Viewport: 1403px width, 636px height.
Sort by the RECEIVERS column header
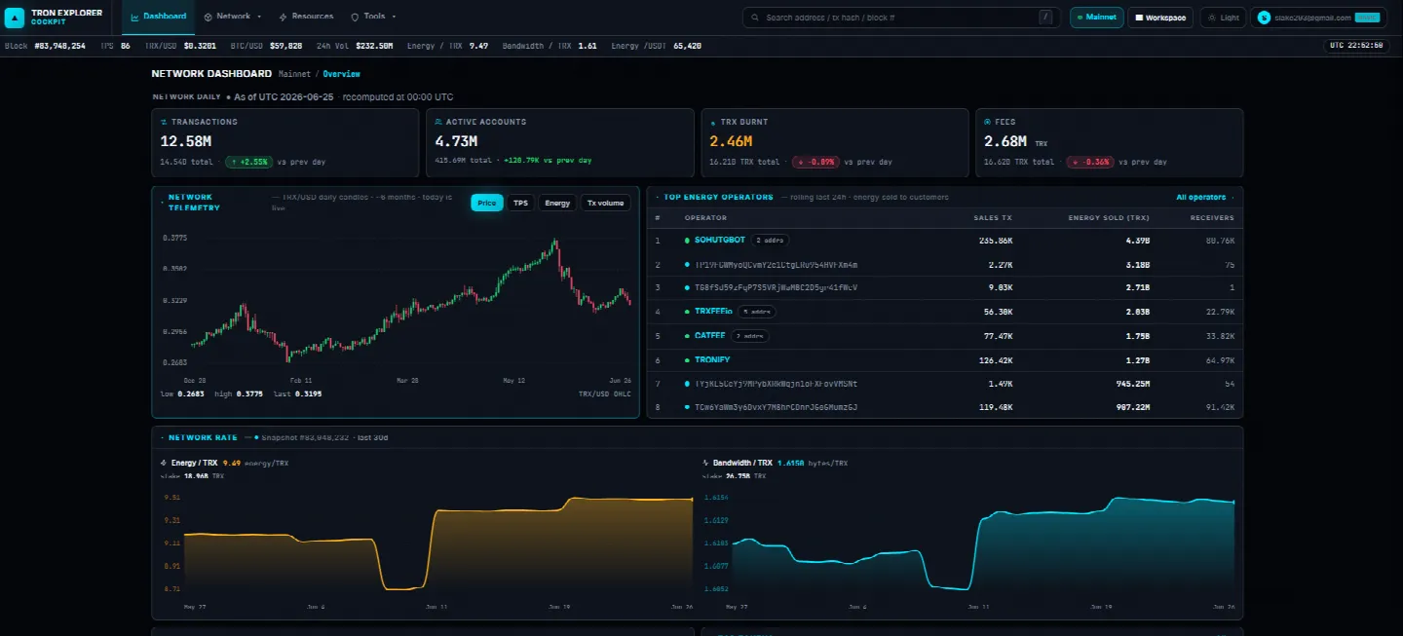pyautogui.click(x=1212, y=218)
